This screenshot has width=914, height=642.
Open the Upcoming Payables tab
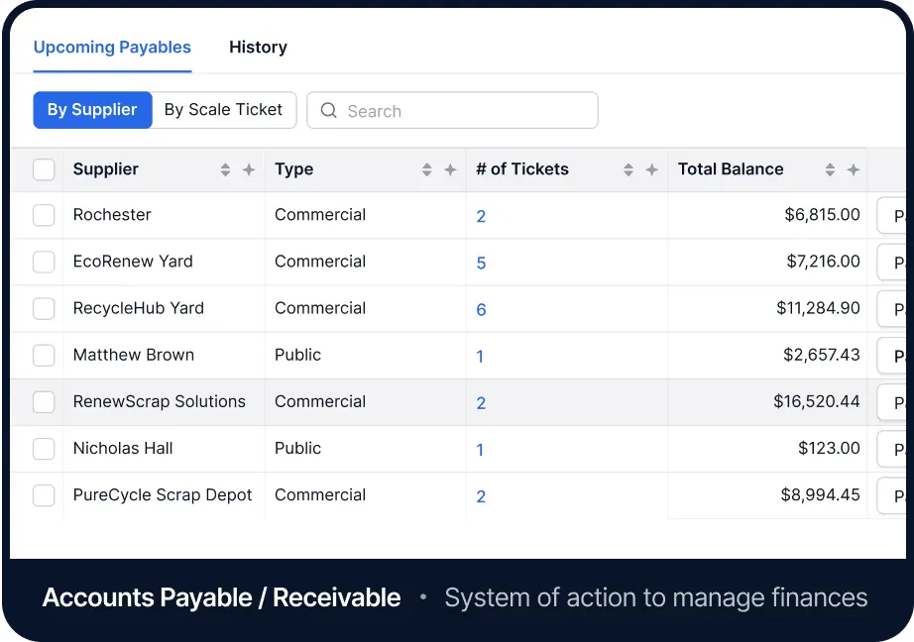(x=112, y=47)
